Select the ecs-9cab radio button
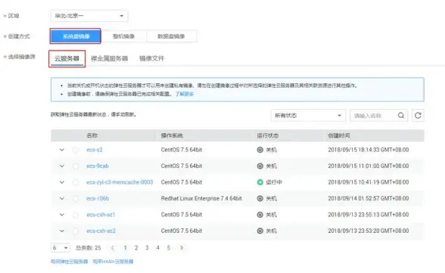Image resolution: width=445 pixels, height=273 pixels. tap(76, 166)
